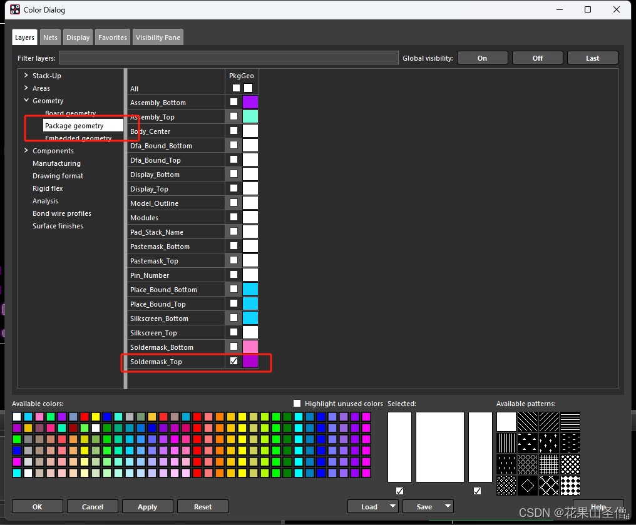Click the Silkscreen_Bottom layer name
The image size is (636, 525).
click(159, 319)
